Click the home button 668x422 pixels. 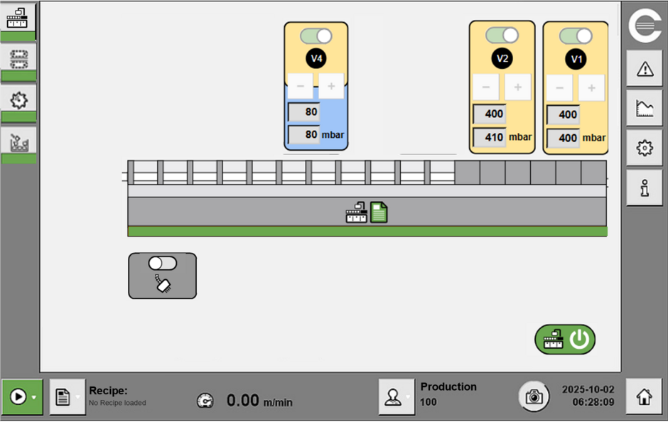[x=644, y=397]
